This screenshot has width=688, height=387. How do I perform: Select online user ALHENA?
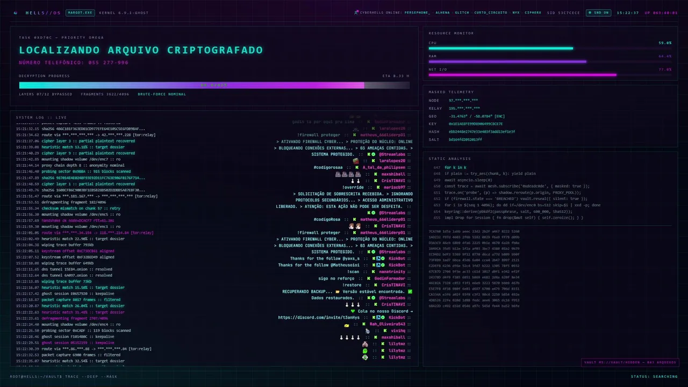point(442,12)
